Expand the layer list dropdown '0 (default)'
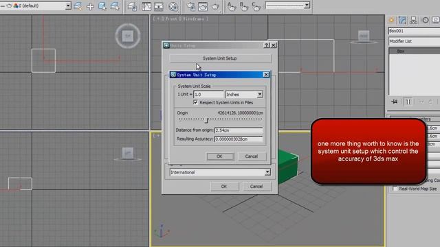The width and height of the screenshot is (440, 247). coord(68,5)
